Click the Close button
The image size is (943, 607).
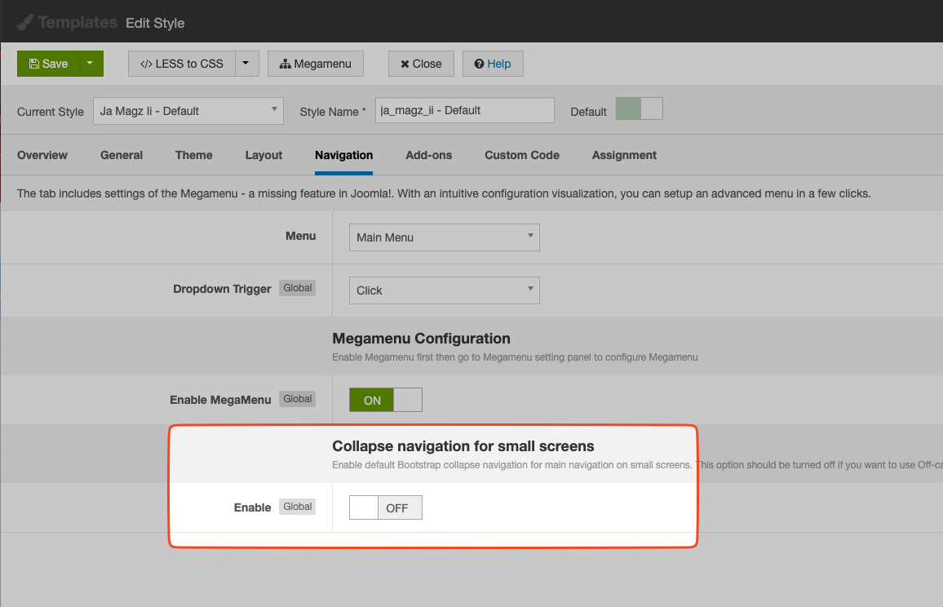[421, 64]
